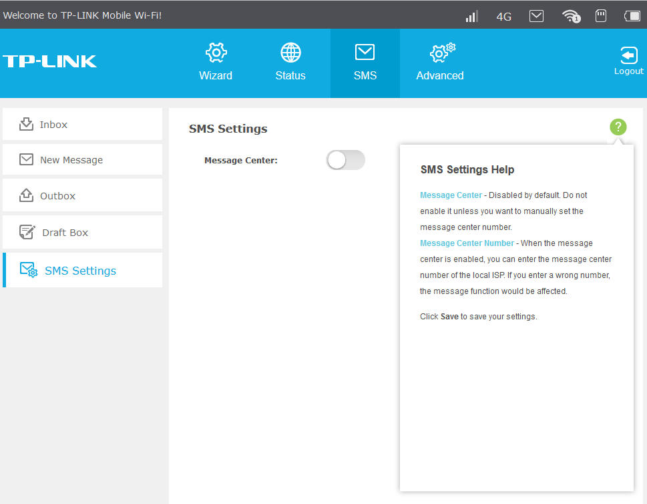The width and height of the screenshot is (647, 504).
Task: Click the Inbox tray icon in sidebar
Action: (27, 123)
